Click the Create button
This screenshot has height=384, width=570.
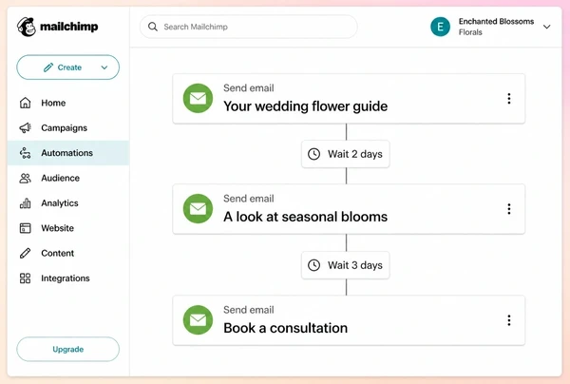[x=68, y=67]
